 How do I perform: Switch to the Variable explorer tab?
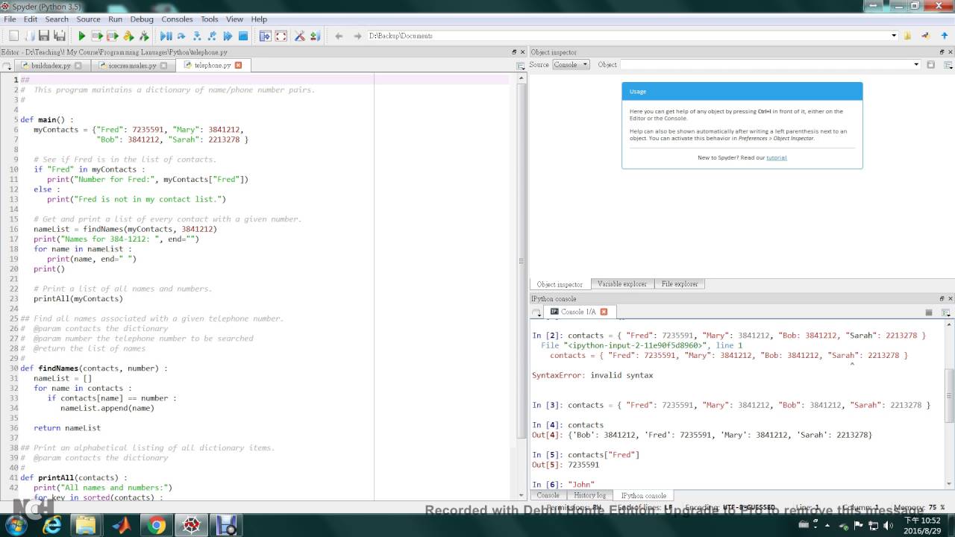coord(622,284)
